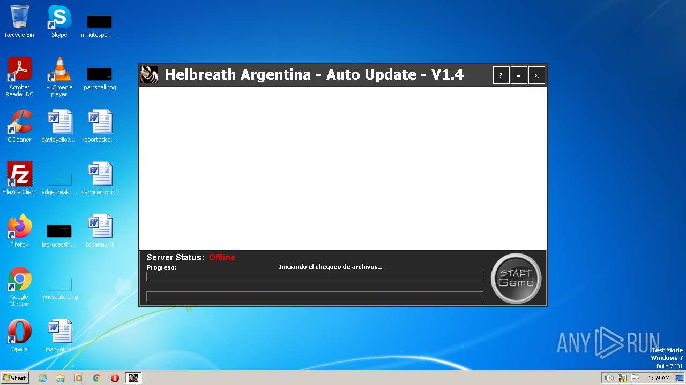Select the minutespain desktop file
The width and height of the screenshot is (686, 385).
click(99, 26)
